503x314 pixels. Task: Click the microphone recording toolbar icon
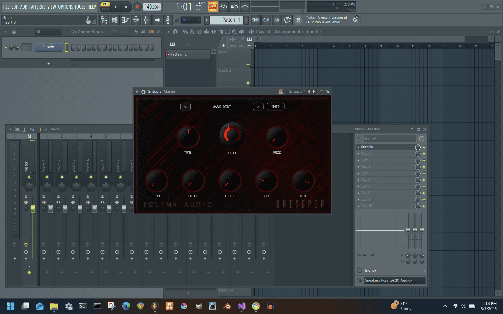[168, 20]
